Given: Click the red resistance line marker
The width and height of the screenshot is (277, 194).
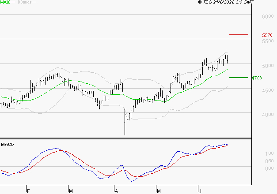Looking at the screenshot, I should click(x=239, y=35).
